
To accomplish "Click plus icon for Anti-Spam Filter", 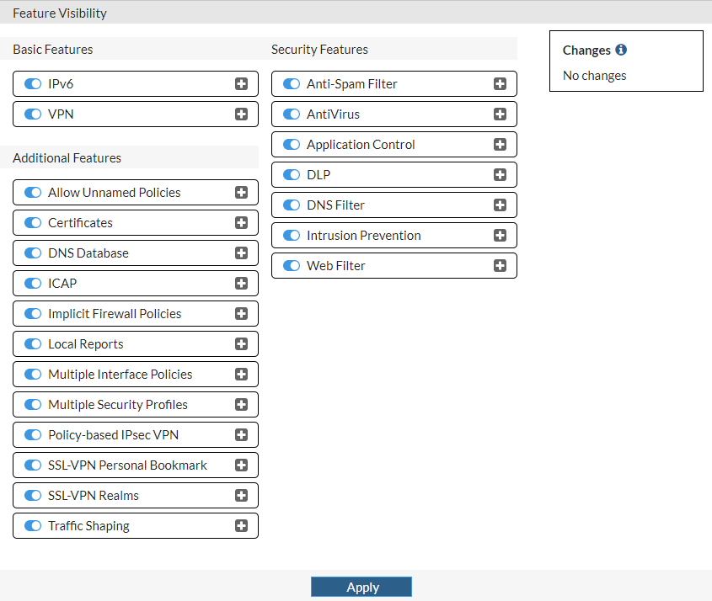I will click(x=500, y=84).
